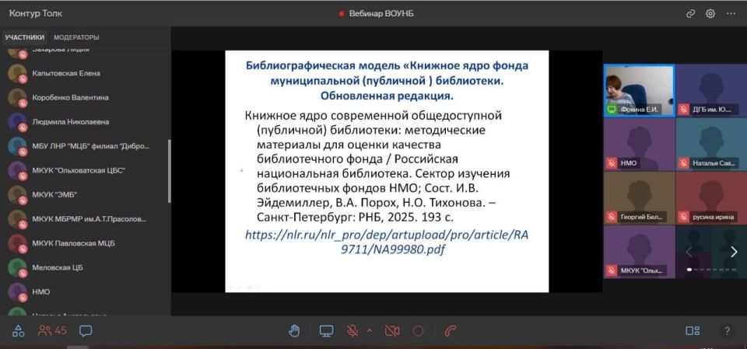Click the participants list scrollbar
Viewport: 747px width, 349px height.
pos(169,171)
